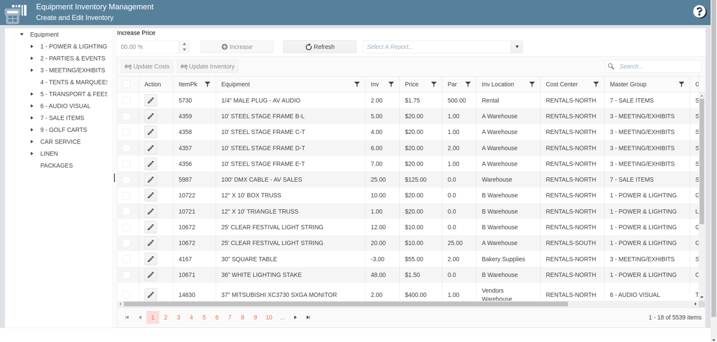Screen dimensions: 717x342
Task: Open the Select A Report dropdown
Action: coord(516,47)
